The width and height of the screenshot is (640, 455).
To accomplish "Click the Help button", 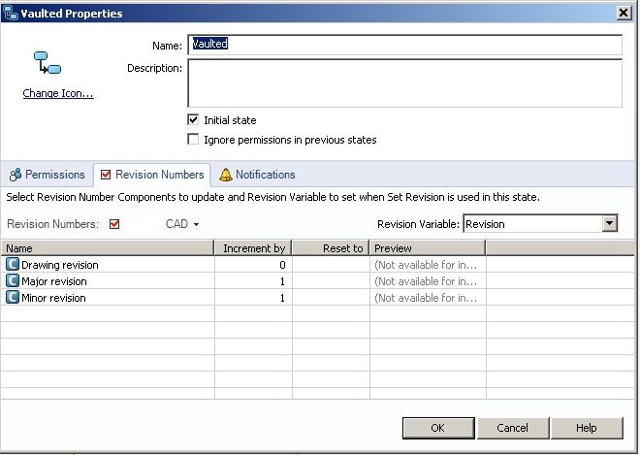I will pyautogui.click(x=586, y=428).
